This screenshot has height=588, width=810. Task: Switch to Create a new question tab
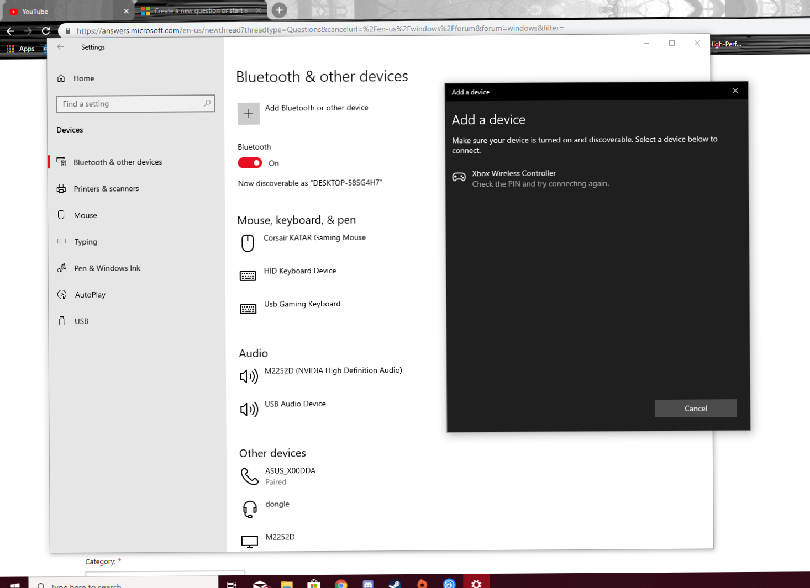pyautogui.click(x=201, y=10)
